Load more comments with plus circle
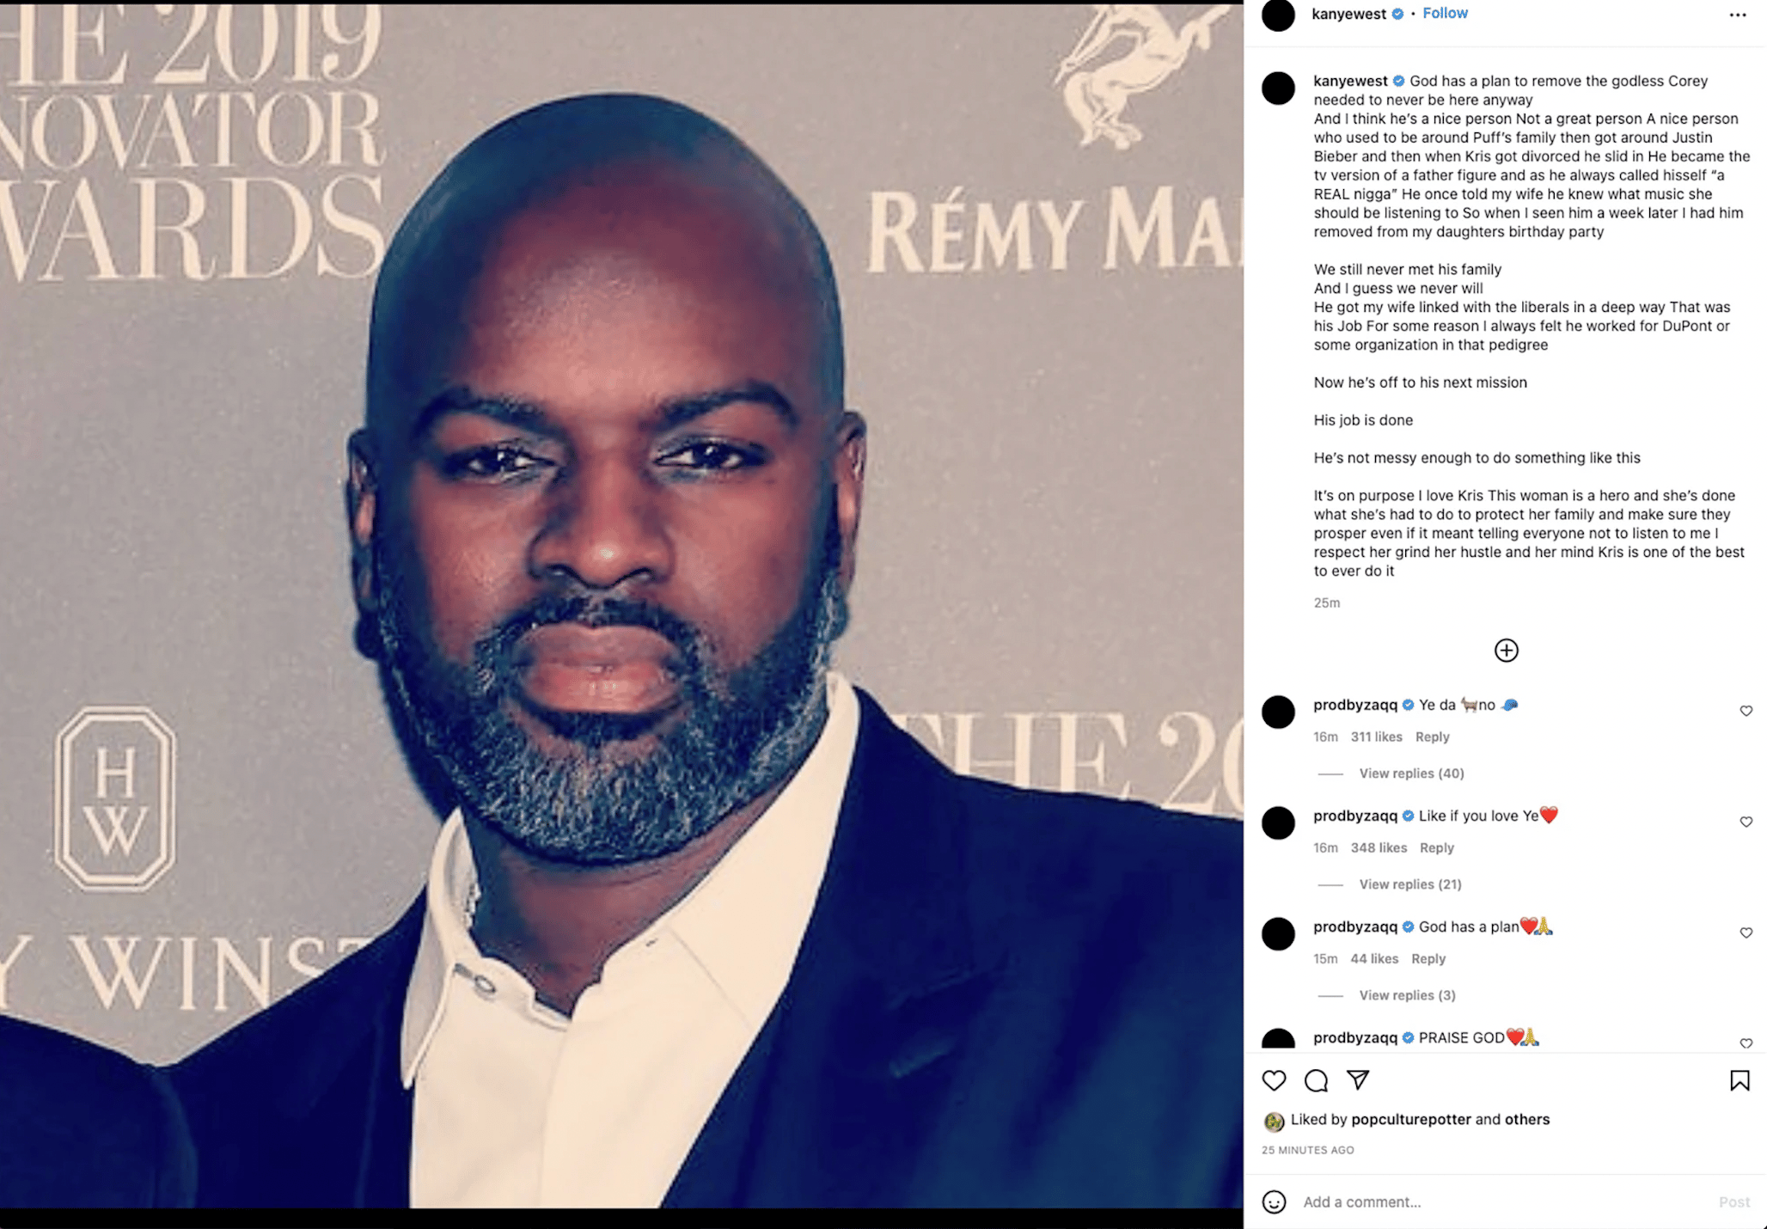This screenshot has width=1767, height=1229. click(1506, 651)
